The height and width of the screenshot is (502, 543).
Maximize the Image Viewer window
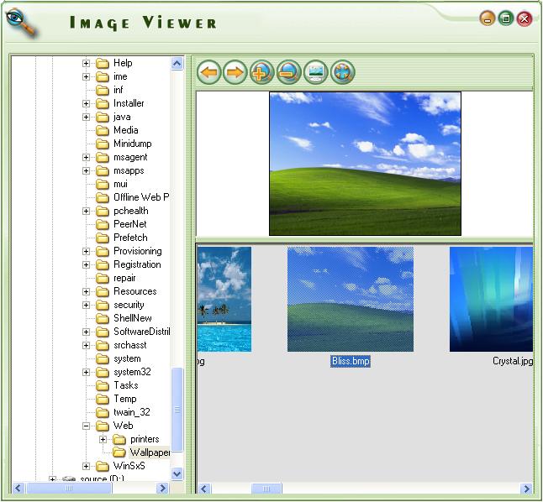tap(506, 18)
